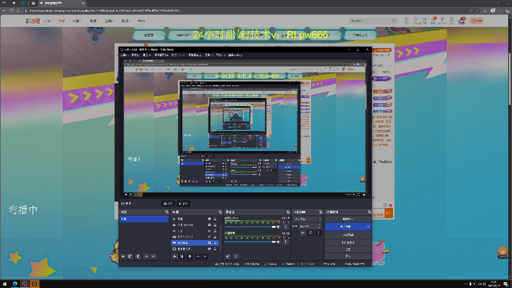This screenshot has height=288, width=512.
Task: Click the top button in OBS Controls
Action: [x=348, y=219]
